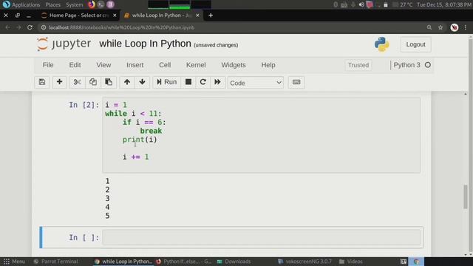Go forward in browser history

18,27
